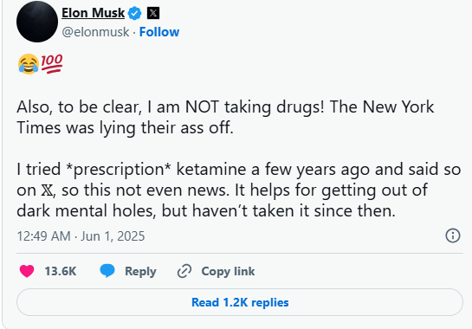The image size is (472, 329).
Task: Open Elon Musk's profile avatar
Action: 37,22
